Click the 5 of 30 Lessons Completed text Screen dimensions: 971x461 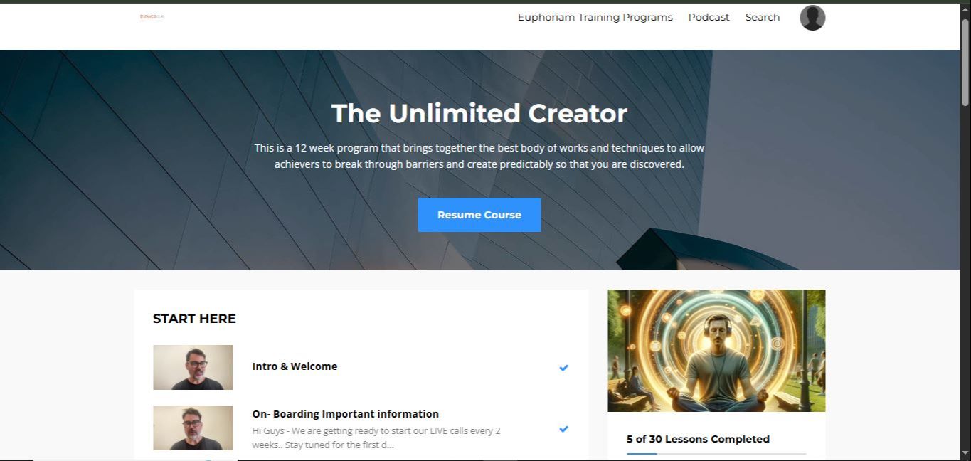click(x=698, y=439)
